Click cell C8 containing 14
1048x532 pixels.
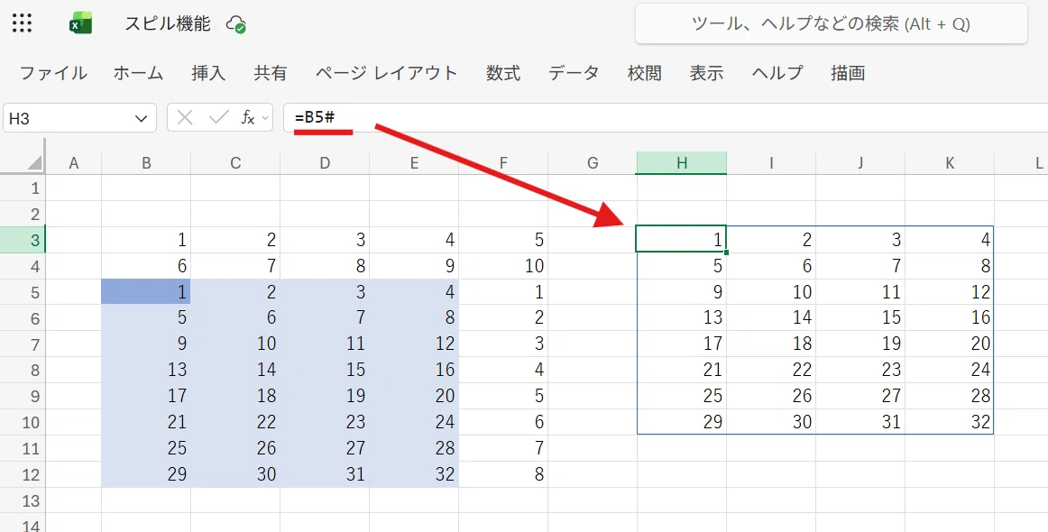[235, 371]
